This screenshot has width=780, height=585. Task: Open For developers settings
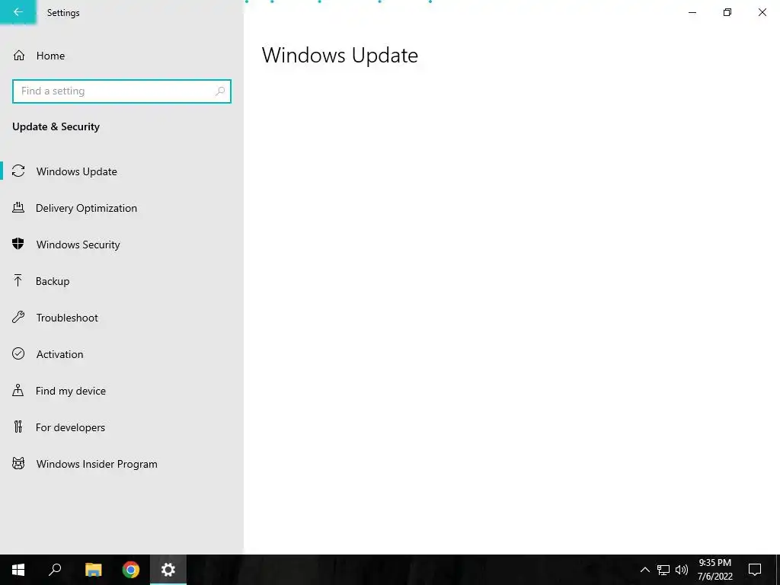coord(122,427)
